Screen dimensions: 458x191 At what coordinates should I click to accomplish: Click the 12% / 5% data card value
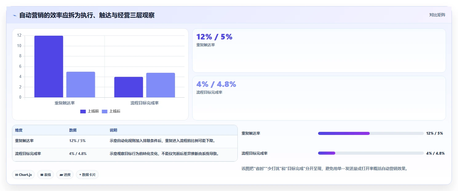tap(214, 37)
